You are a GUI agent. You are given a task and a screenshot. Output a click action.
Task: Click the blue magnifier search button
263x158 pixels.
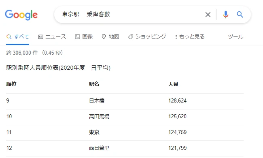(240, 15)
